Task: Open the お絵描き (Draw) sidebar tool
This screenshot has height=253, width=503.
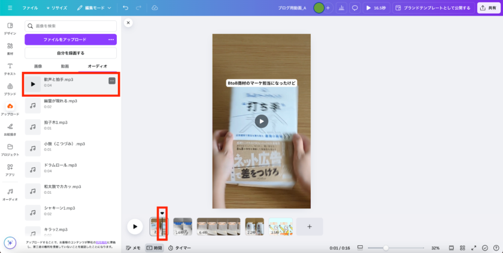Action: point(10,129)
